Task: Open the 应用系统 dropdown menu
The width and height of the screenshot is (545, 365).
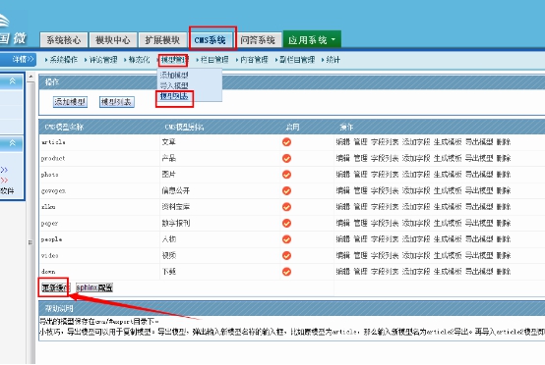Action: pos(312,40)
